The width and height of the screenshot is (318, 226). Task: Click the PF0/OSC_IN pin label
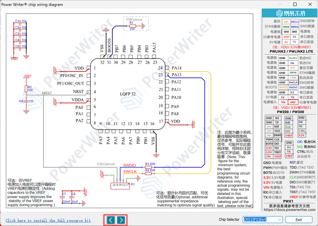(72, 76)
